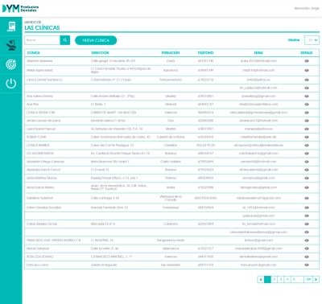Go to page 2 in pagination

coord(275,279)
